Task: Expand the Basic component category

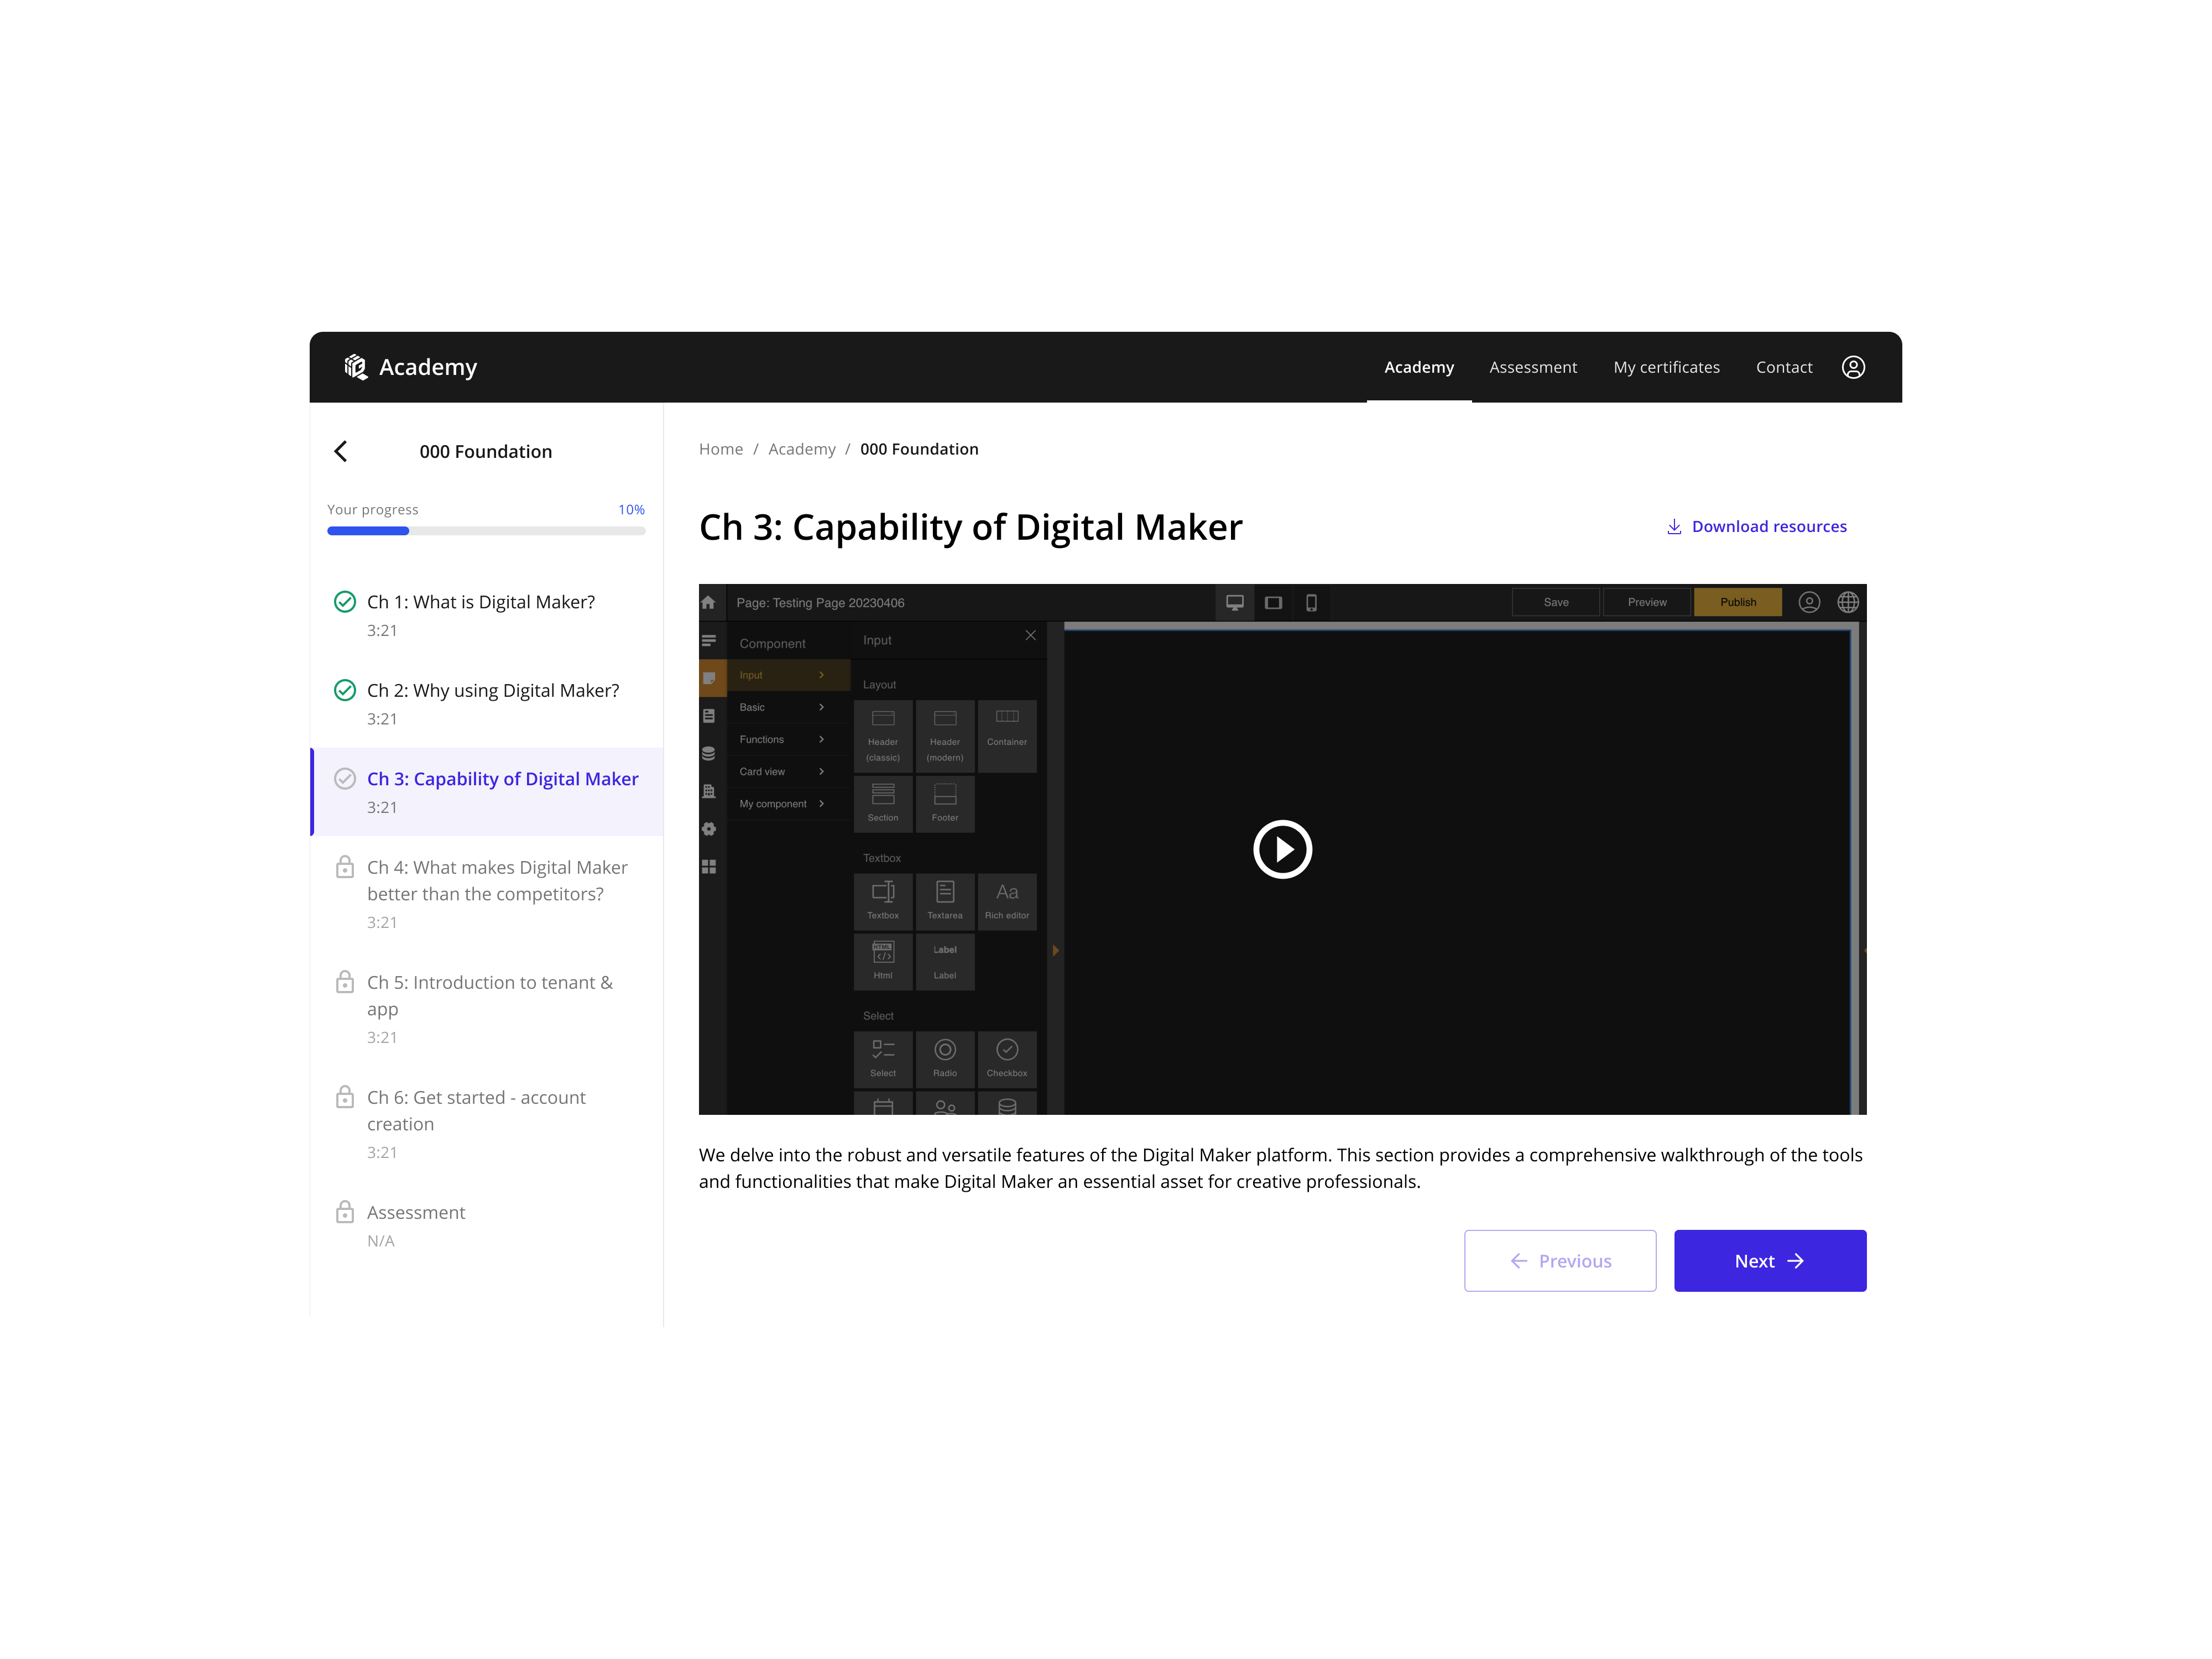Action: 788,707
